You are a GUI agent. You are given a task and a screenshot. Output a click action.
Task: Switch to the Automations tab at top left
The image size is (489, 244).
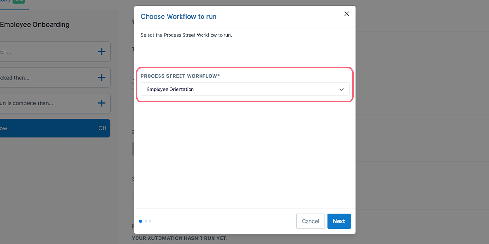5,1
